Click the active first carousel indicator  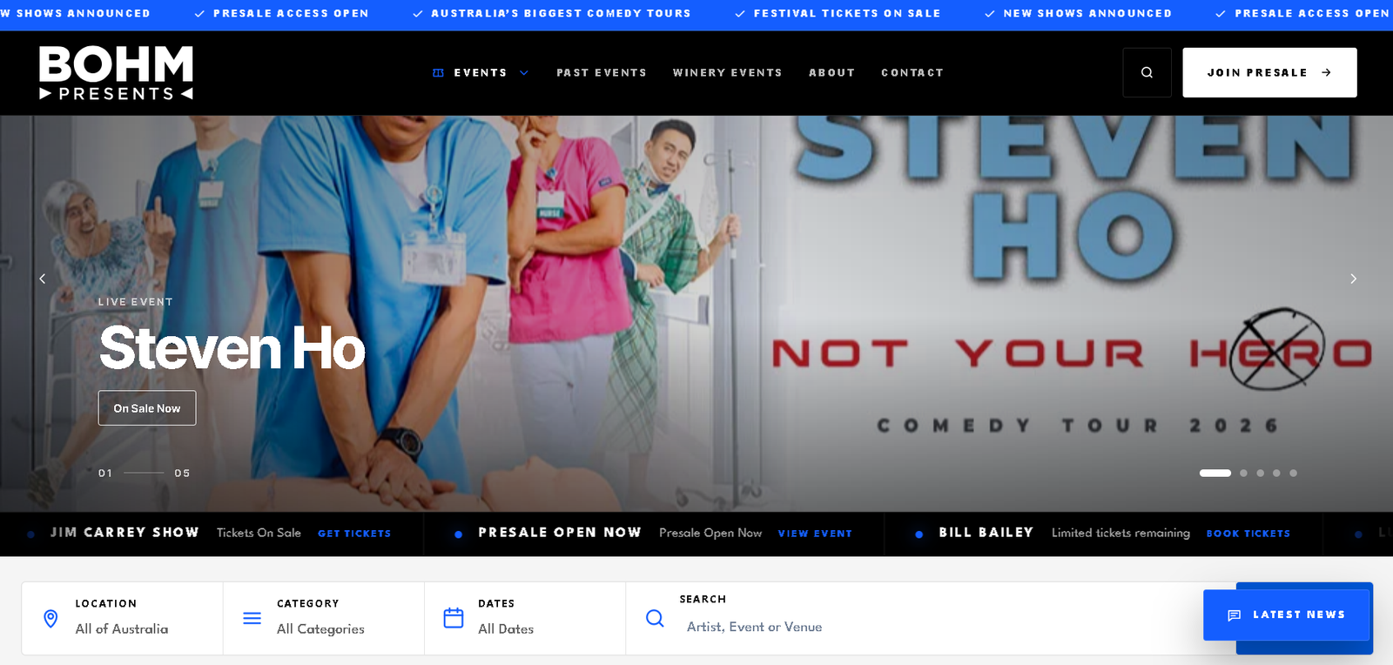pos(1215,474)
